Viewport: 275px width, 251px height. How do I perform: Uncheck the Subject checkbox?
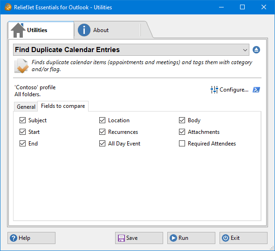click(x=23, y=120)
